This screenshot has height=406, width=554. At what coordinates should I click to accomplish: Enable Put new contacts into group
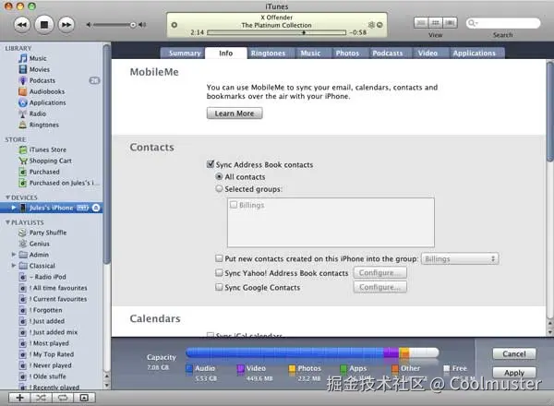click(219, 258)
